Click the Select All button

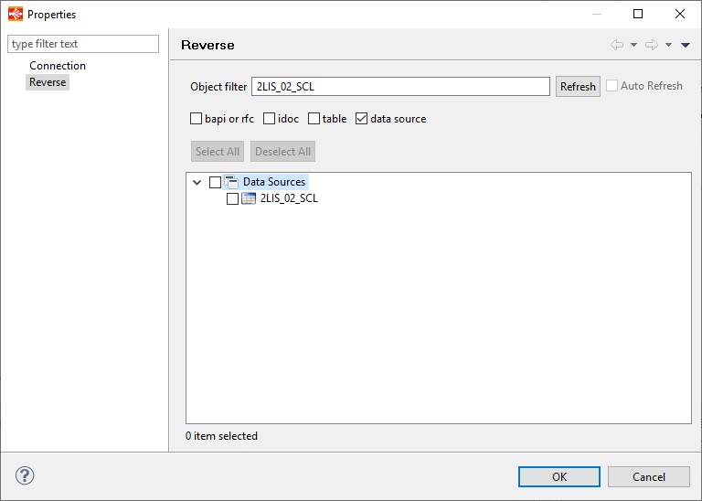click(218, 152)
